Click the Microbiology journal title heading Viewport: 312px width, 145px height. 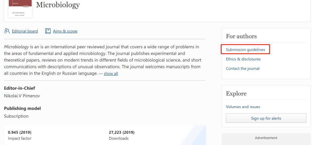point(58,5)
